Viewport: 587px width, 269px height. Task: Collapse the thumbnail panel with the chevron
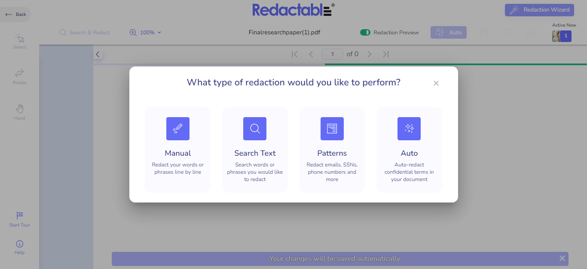click(x=98, y=54)
